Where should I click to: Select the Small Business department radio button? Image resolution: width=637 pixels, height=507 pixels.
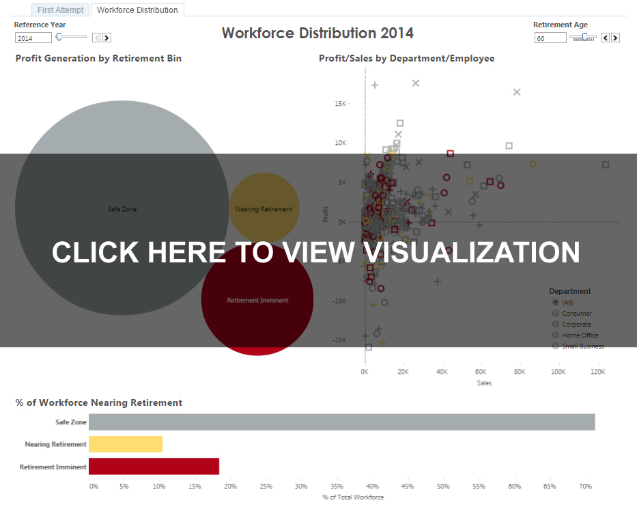pyautogui.click(x=556, y=346)
